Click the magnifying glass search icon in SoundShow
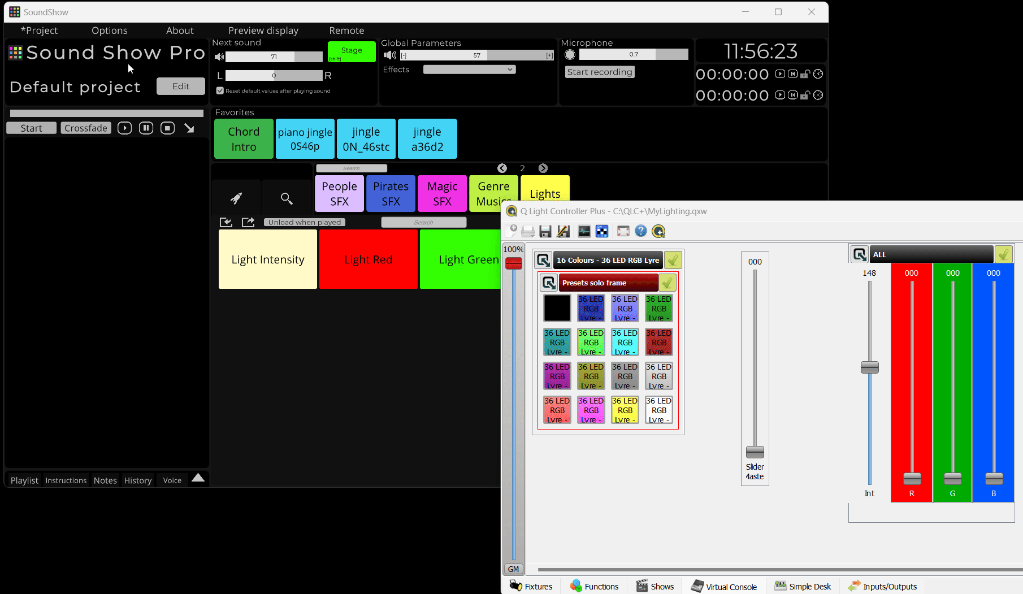Image resolution: width=1023 pixels, height=594 pixels. tap(287, 198)
